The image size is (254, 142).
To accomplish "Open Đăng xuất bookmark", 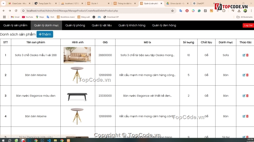I will coord(84,17).
